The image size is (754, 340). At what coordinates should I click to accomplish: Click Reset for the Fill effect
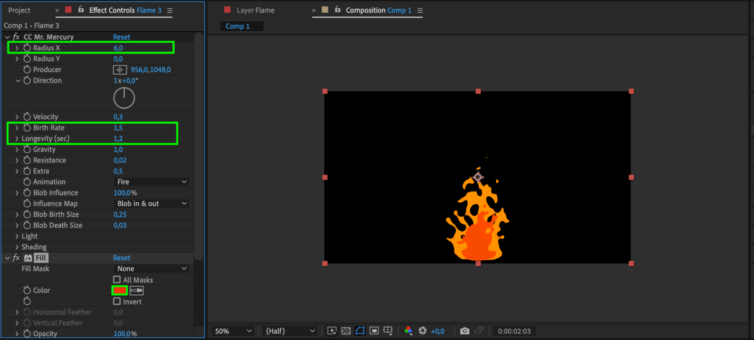121,258
